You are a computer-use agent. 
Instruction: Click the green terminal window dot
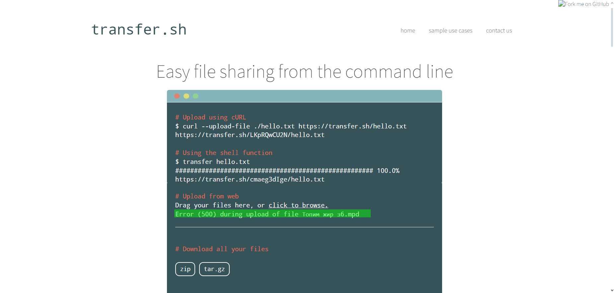coord(195,96)
